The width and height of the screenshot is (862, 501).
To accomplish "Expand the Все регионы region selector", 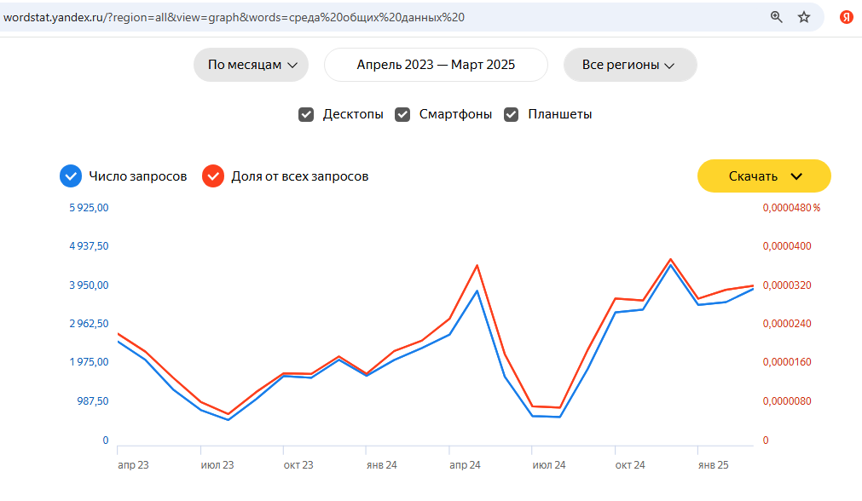I will 629,65.
